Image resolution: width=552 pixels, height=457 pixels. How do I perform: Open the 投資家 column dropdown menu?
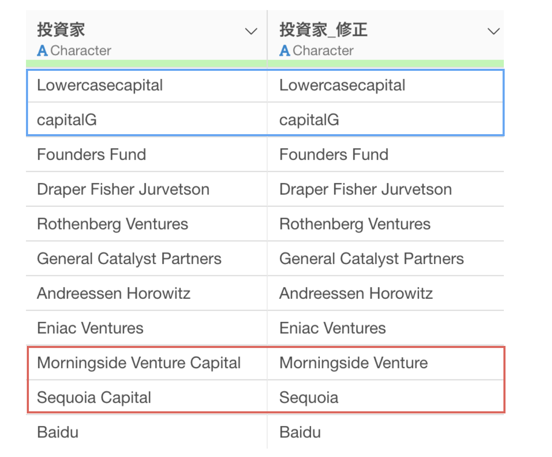[x=251, y=31]
